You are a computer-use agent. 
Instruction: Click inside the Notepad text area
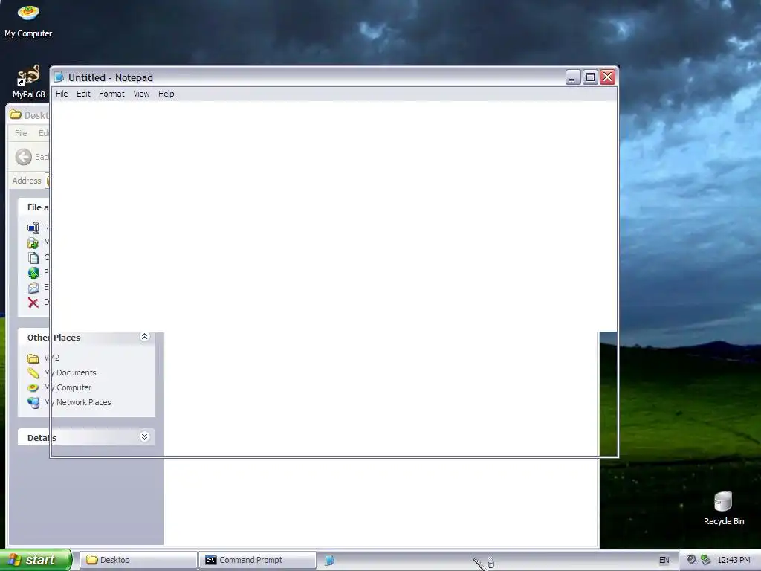(334, 216)
